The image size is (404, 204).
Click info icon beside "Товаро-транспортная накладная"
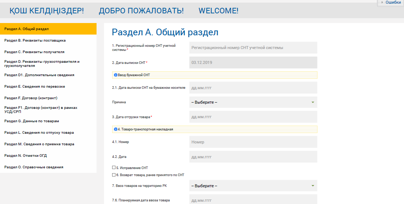pyautogui.click(x=115, y=129)
